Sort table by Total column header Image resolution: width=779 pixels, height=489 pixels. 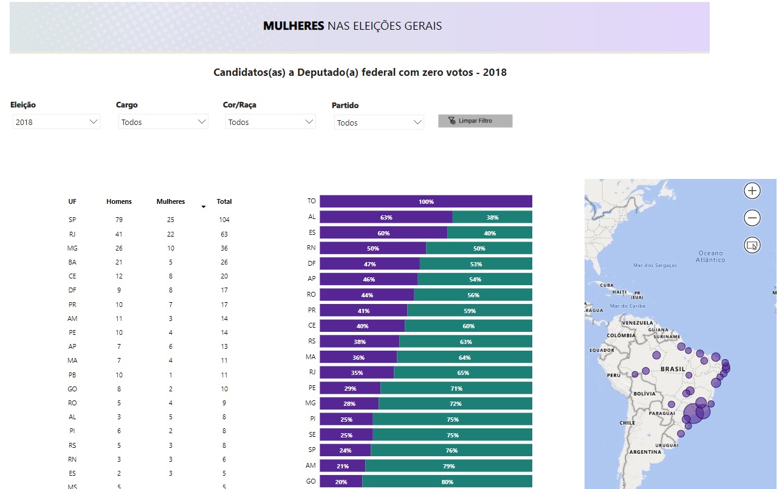[224, 201]
